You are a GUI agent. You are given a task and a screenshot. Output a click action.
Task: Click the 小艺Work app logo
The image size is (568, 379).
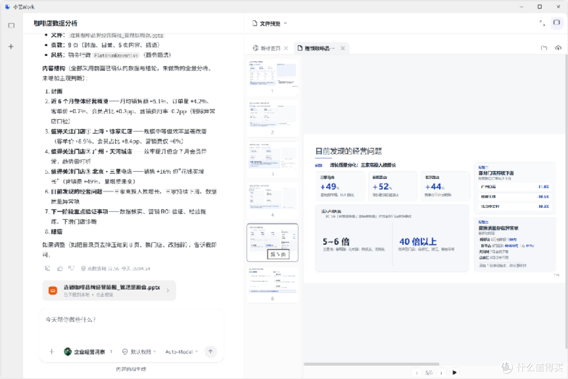point(7,6)
